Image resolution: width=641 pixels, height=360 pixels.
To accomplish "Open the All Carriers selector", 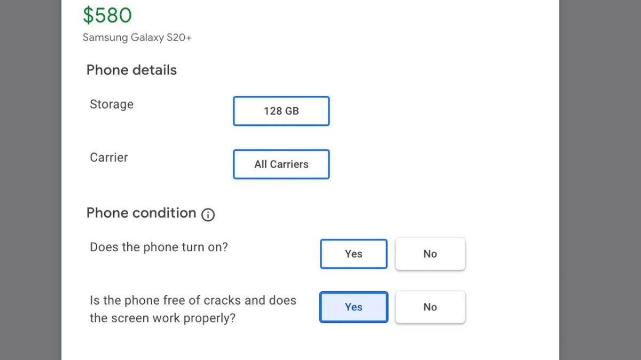I will (281, 164).
